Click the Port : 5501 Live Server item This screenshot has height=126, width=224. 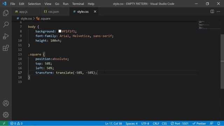(x=180, y=124)
